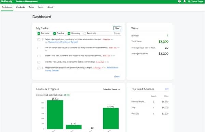Select the Website lead source row

coord(150,114)
